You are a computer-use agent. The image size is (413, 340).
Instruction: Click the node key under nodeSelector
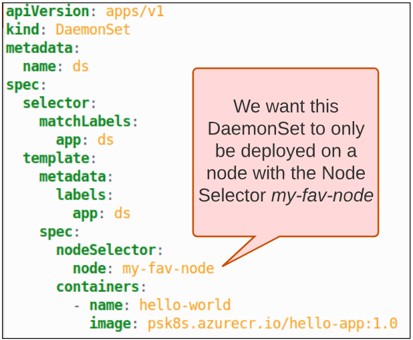pyautogui.click(x=89, y=268)
